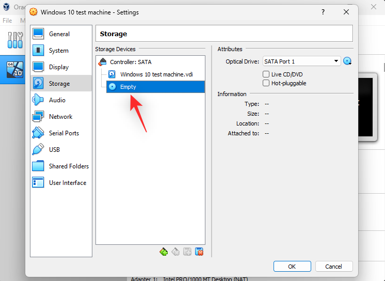The height and width of the screenshot is (281, 385).
Task: Select the Controller: SATA tree item
Action: coord(150,62)
